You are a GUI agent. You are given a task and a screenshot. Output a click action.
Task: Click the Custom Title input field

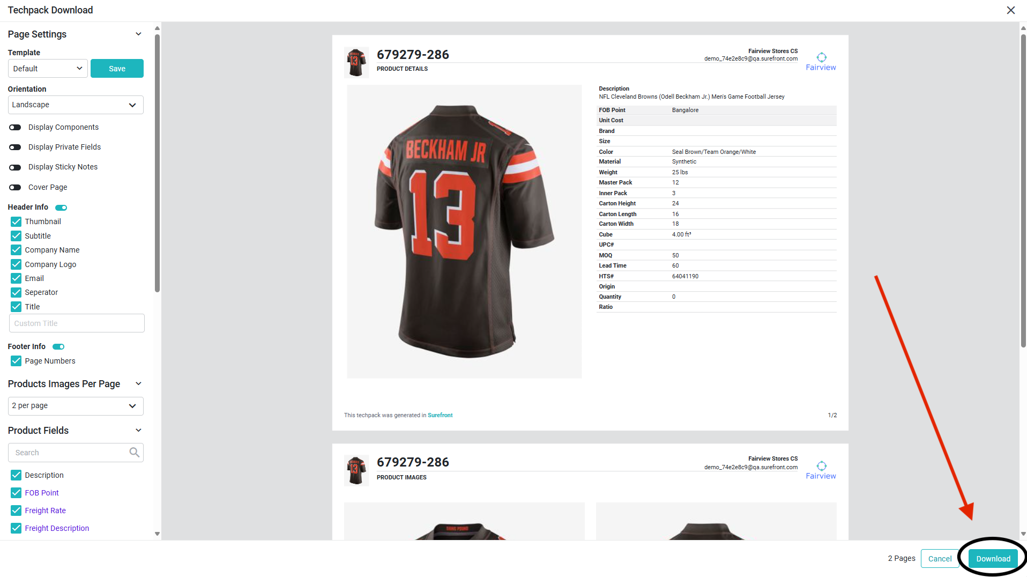tap(77, 323)
